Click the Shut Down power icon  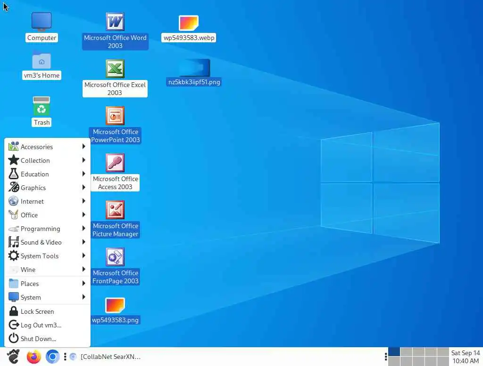[x=14, y=339]
